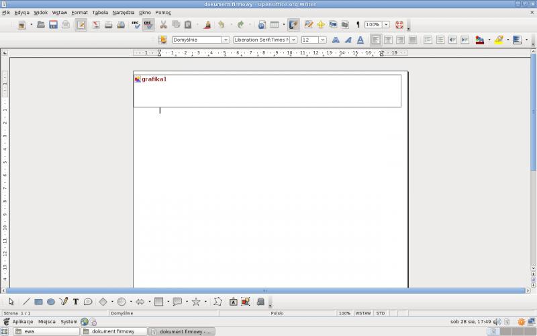This screenshot has width=537, height=336.
Task: Open the Navigator compass icon
Action: click(320, 25)
